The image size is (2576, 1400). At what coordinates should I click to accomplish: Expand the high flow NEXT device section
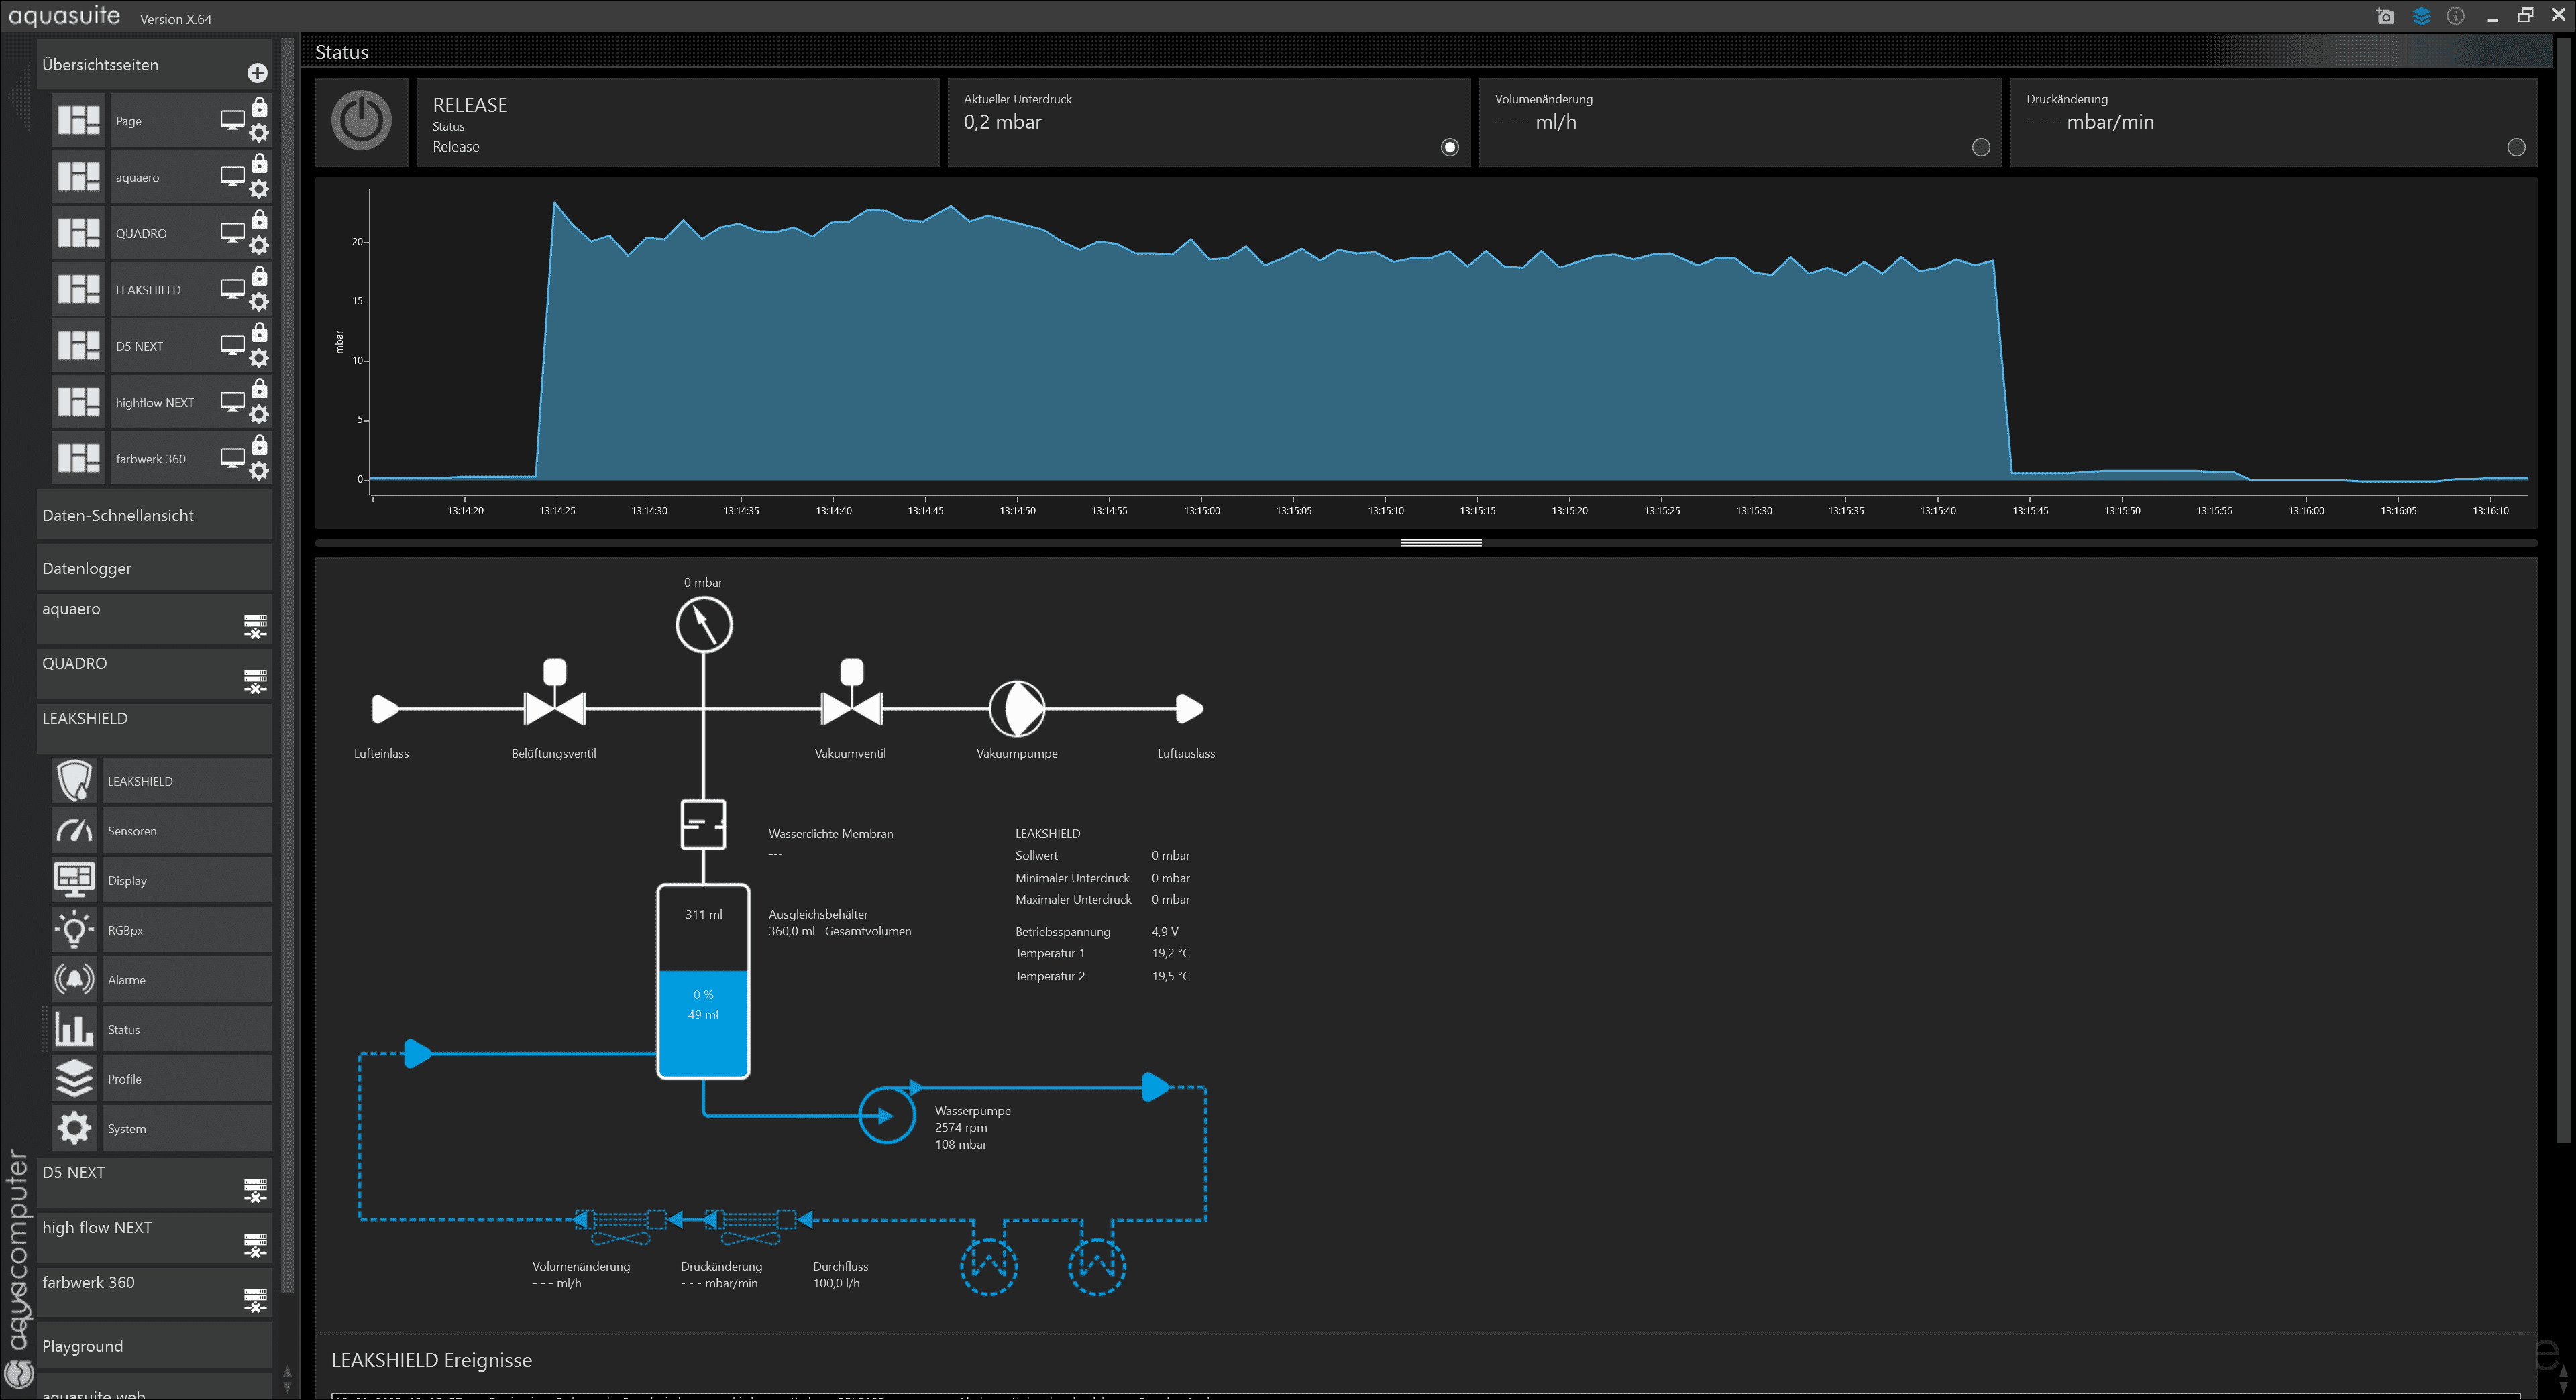[154, 1238]
